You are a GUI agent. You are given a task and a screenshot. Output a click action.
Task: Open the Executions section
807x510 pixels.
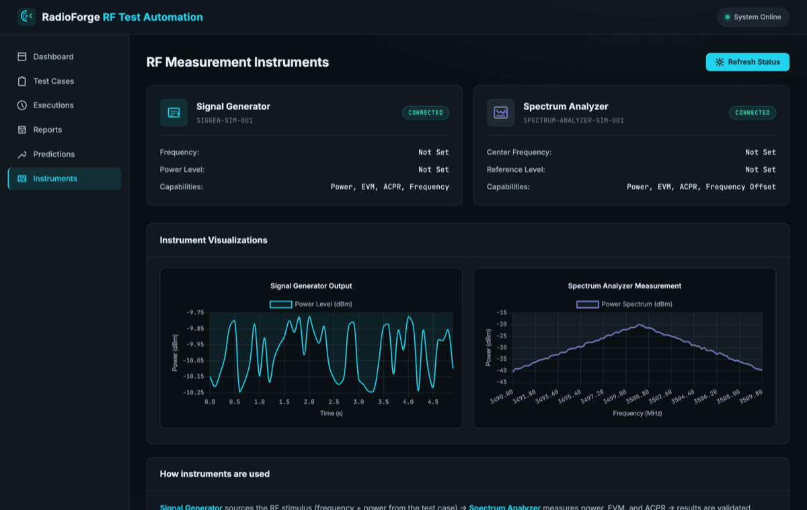point(65,105)
